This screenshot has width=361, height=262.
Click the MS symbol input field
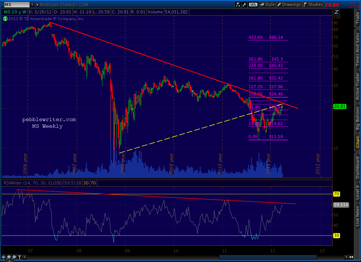coord(16,4)
